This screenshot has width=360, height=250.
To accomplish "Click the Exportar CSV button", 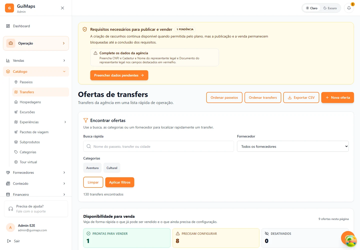I will coord(301,97).
